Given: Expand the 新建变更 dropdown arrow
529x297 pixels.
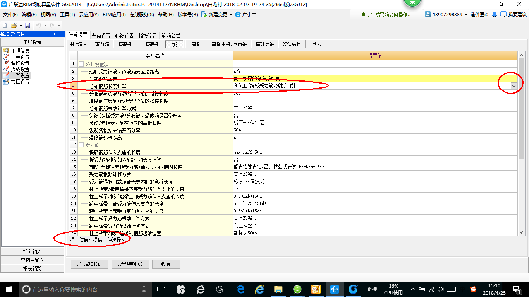Looking at the screenshot, I should (x=231, y=14).
